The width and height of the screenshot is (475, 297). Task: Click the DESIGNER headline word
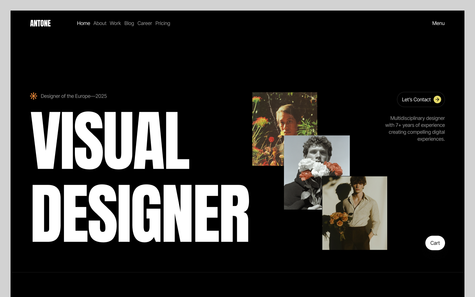coord(141,213)
